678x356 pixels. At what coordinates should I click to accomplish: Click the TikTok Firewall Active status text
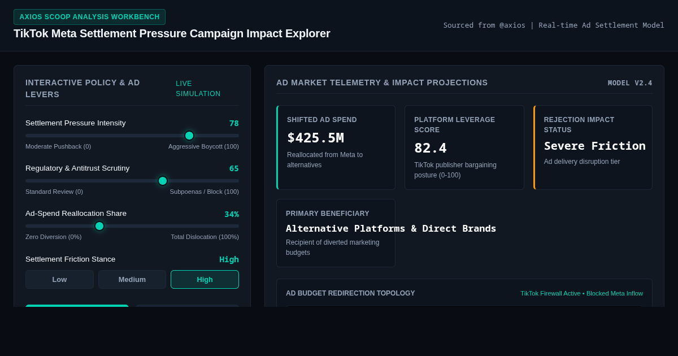[x=581, y=293]
